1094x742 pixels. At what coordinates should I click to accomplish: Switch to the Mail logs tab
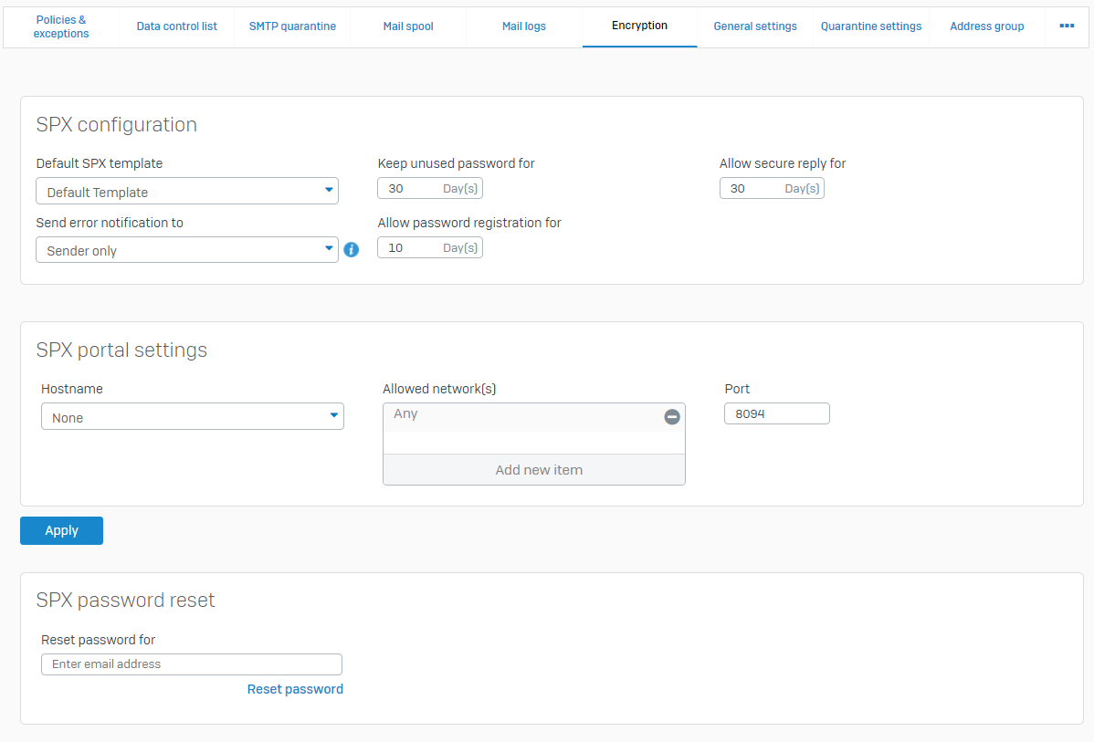(523, 26)
